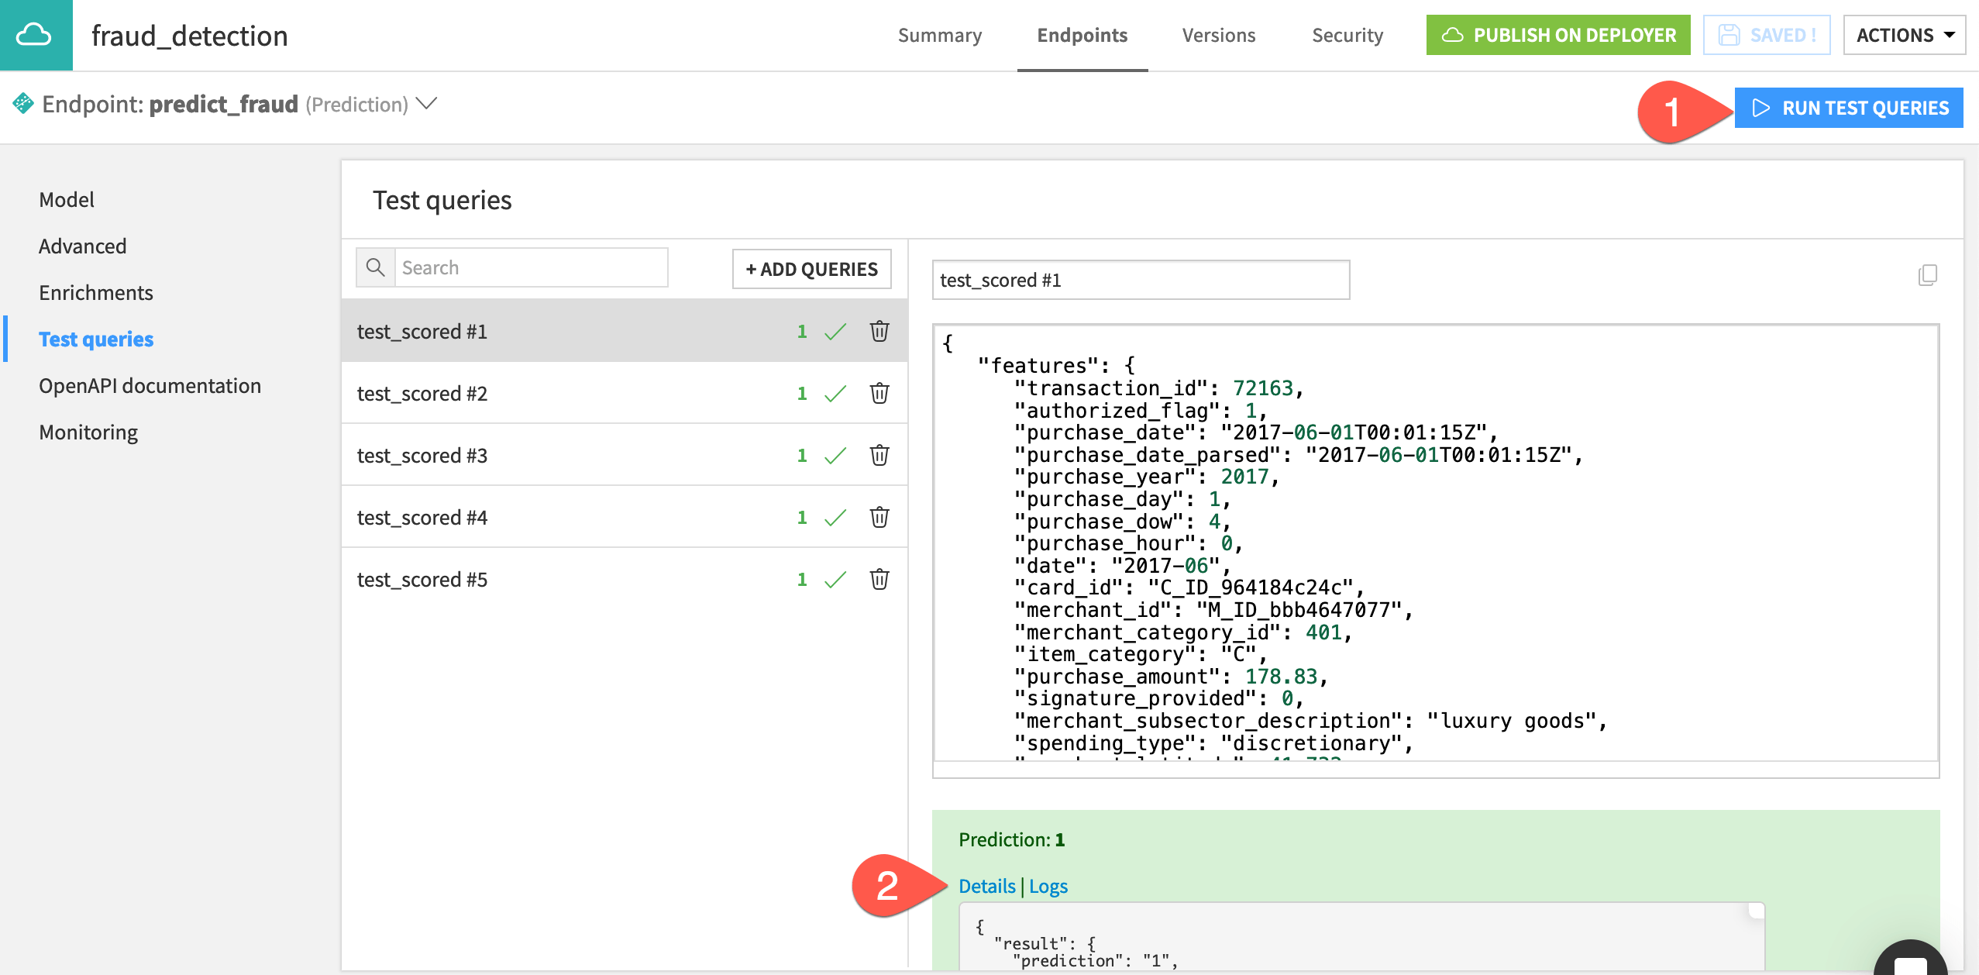The width and height of the screenshot is (1979, 975).
Task: Remove test_scored #5 with the trash icon
Action: click(x=879, y=579)
